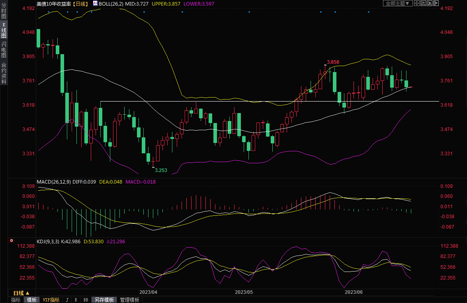The width and height of the screenshot is (467, 303).
Task: Open the 合约资料 side tab
Action: tap(4, 73)
